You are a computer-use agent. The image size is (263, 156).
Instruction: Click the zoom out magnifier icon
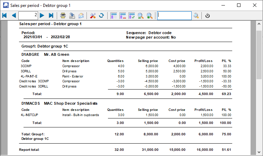[140, 15]
